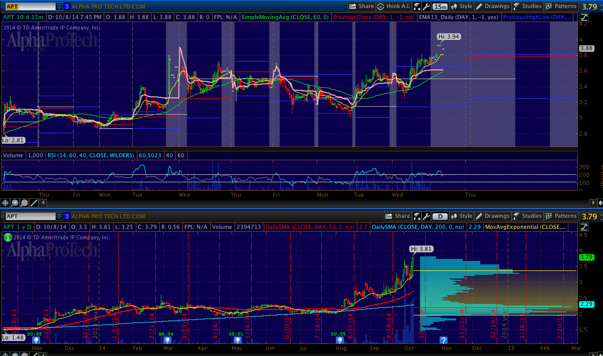603x356 pixels.
Task: Click the left scroll arrow below top chart
Action: click(43, 203)
